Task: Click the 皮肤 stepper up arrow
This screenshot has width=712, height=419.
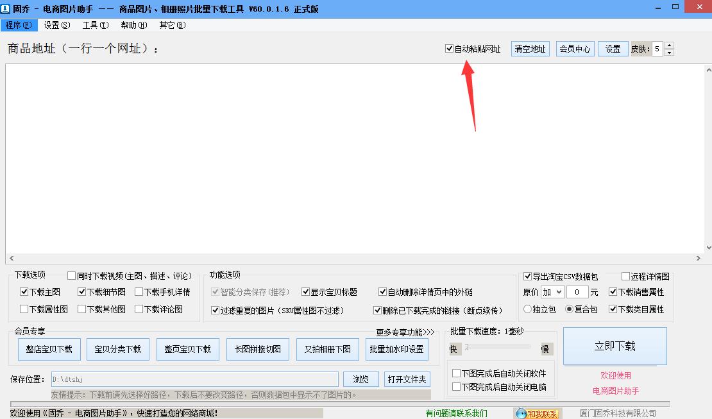Action: coord(668,45)
